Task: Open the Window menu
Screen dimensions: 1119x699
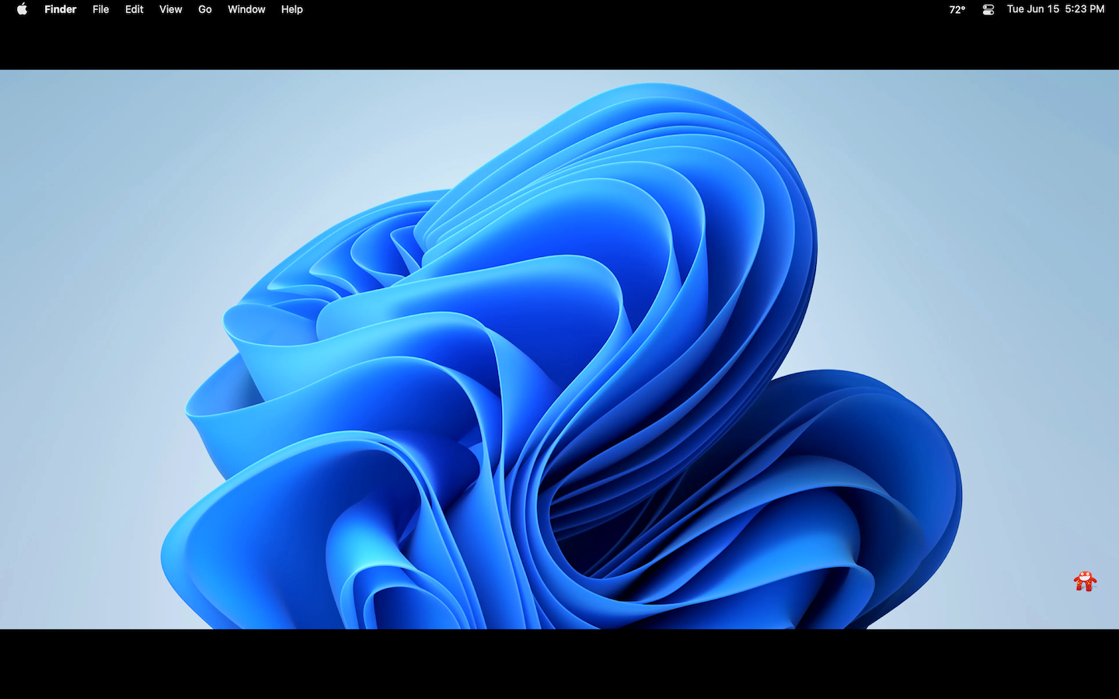Action: click(246, 9)
